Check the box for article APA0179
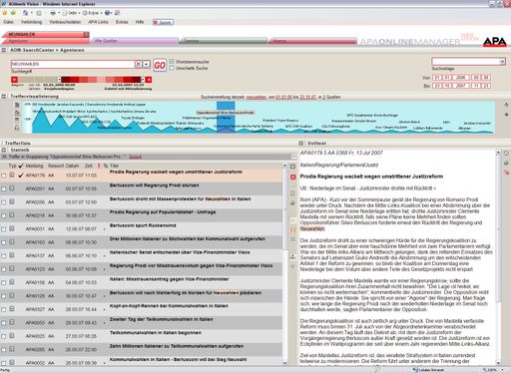 pos(4,176)
